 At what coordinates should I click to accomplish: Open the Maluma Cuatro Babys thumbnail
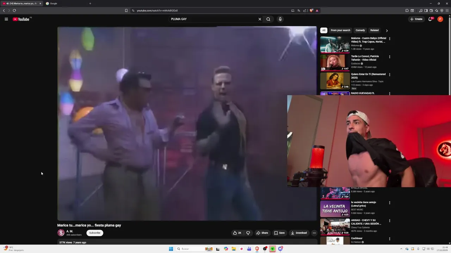335,45
